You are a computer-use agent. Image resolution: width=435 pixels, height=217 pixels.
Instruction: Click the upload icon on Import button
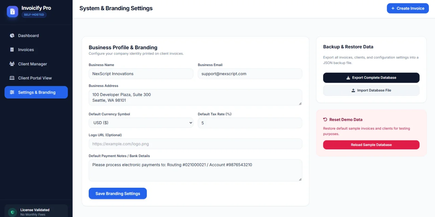(353, 90)
